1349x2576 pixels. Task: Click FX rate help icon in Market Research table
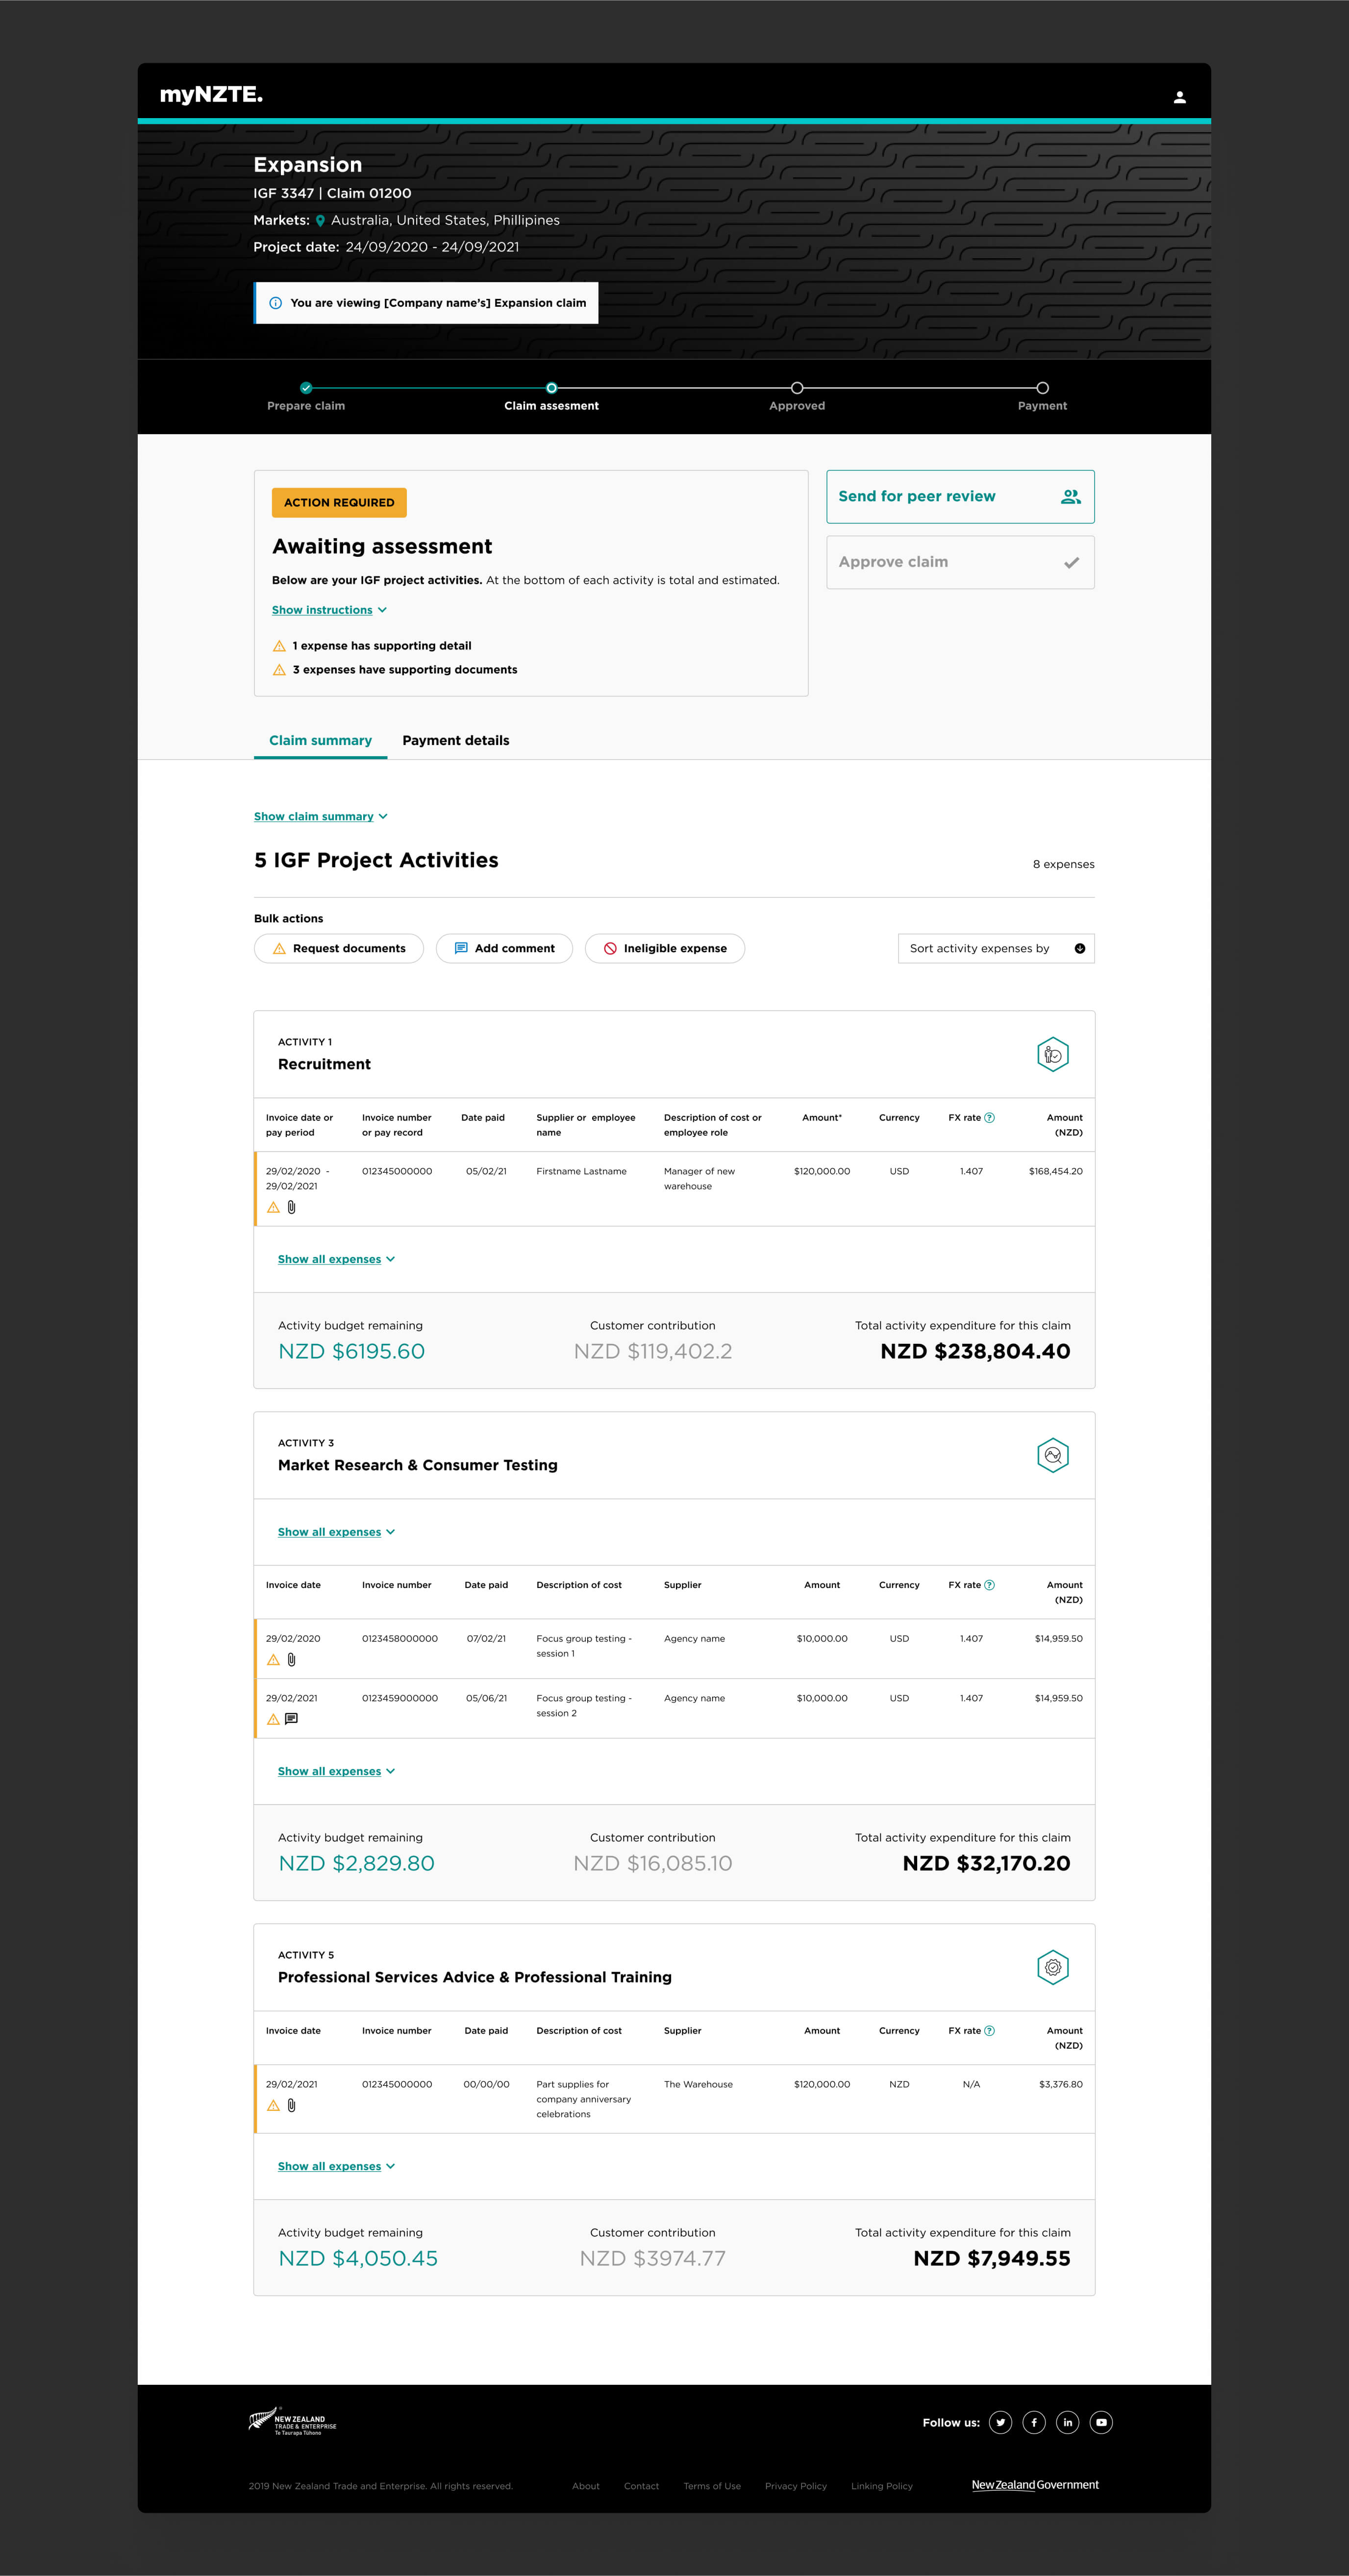[989, 1585]
